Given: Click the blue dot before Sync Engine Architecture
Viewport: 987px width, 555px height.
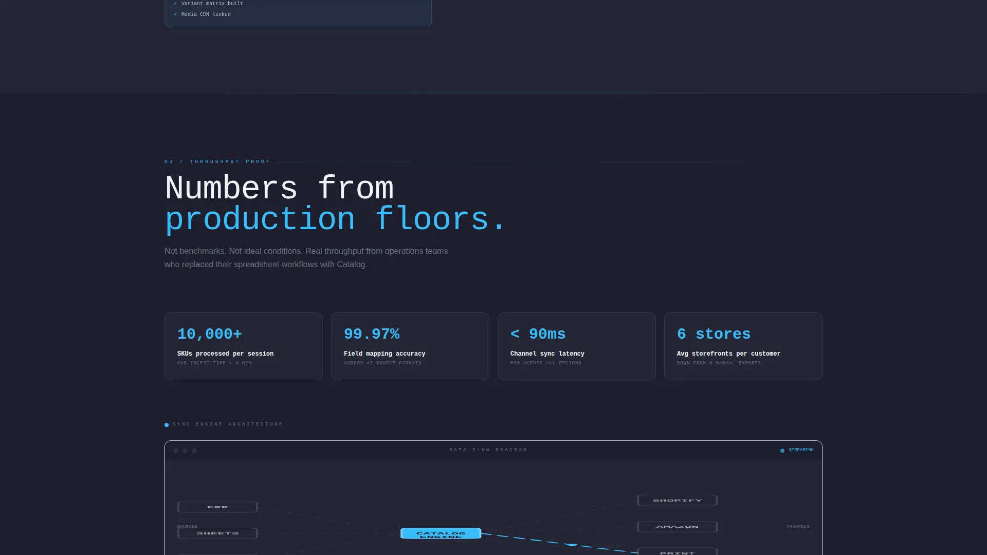Looking at the screenshot, I should pos(167,425).
